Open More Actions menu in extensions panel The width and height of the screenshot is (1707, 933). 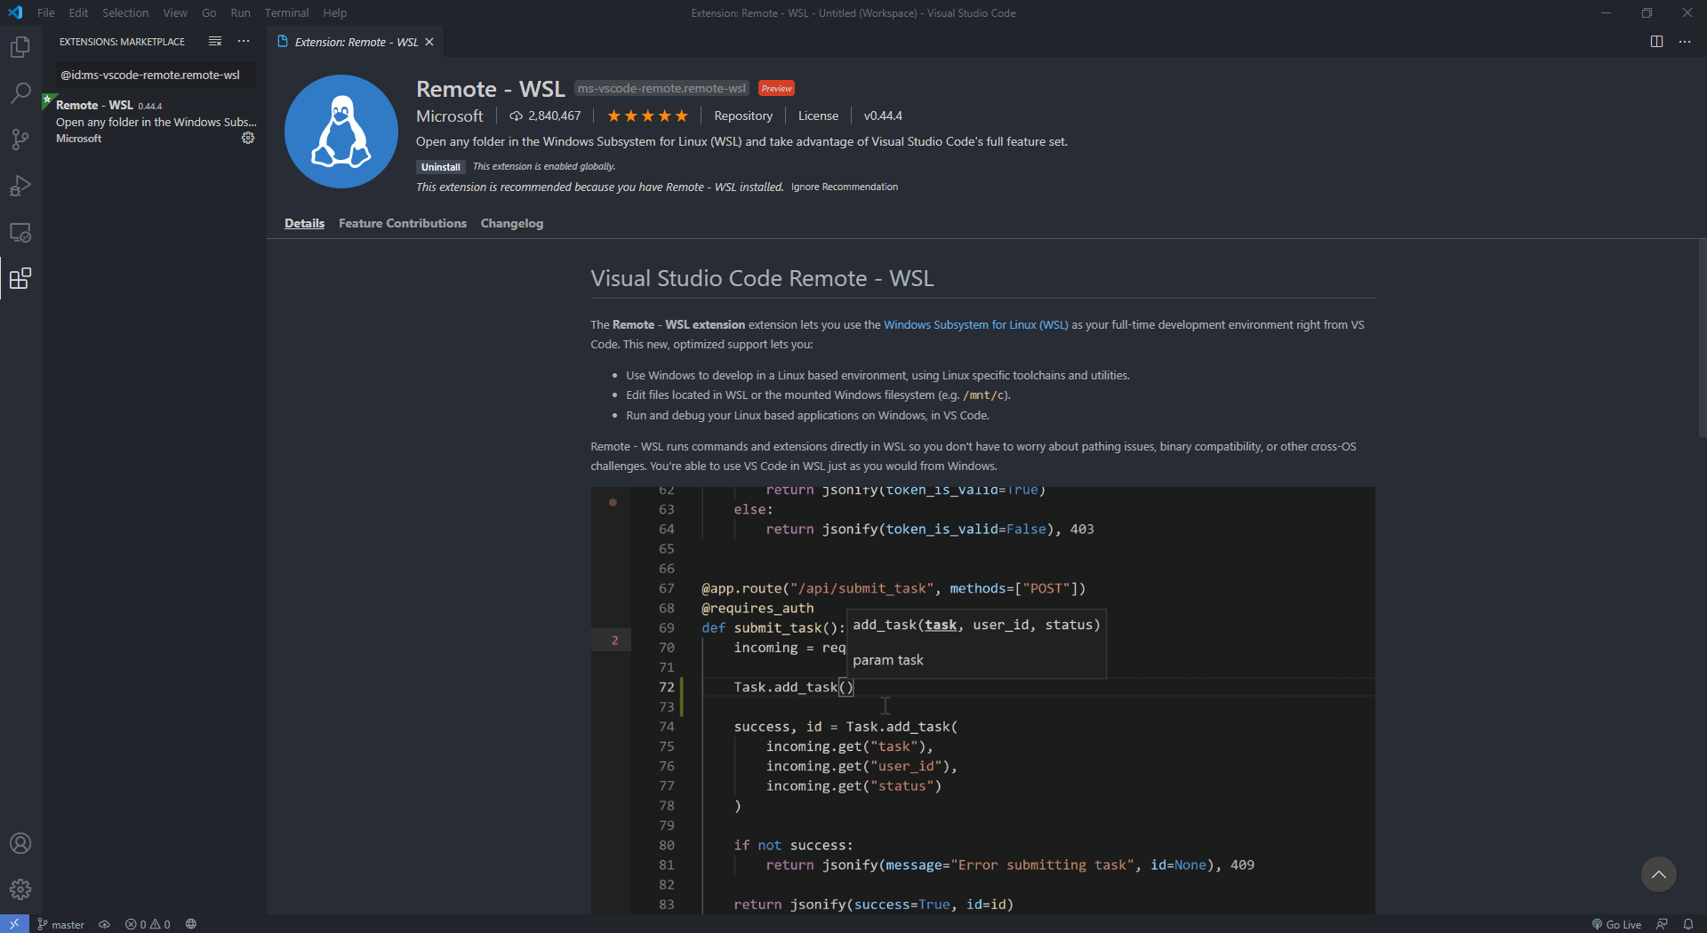coord(244,41)
